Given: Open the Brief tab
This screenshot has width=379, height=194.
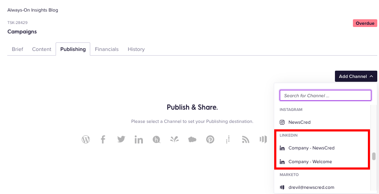Looking at the screenshot, I should [x=18, y=49].
